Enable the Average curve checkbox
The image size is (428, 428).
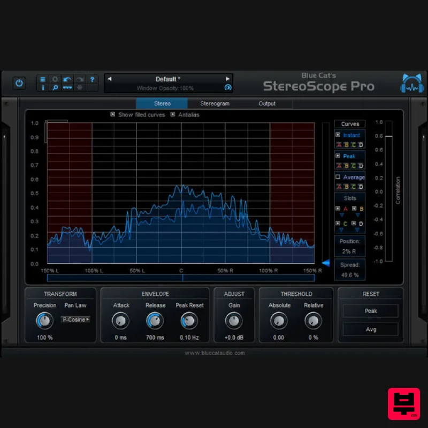[338, 177]
